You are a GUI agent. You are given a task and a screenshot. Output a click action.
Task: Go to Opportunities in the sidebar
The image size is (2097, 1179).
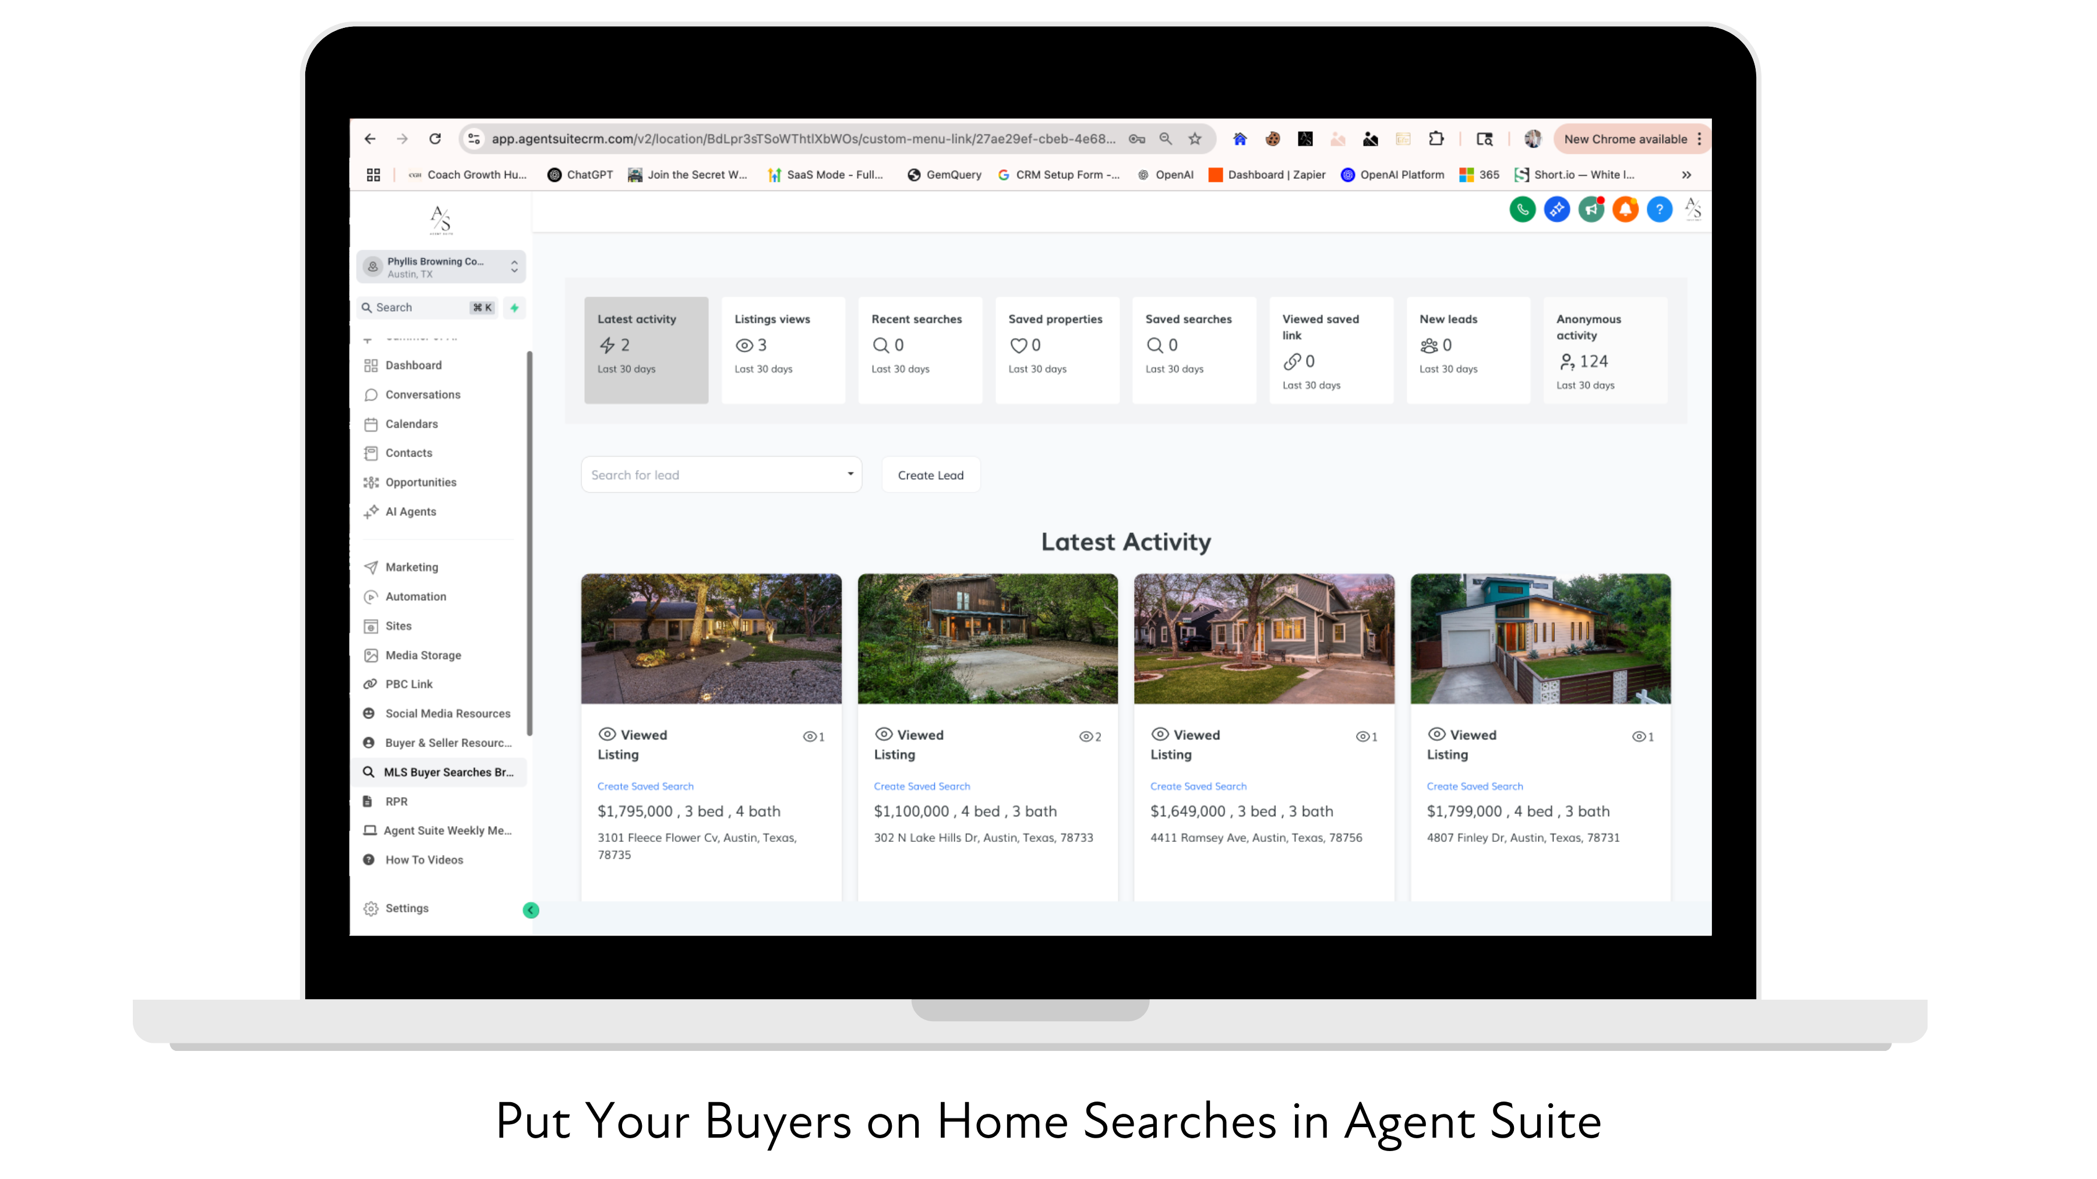tap(420, 483)
